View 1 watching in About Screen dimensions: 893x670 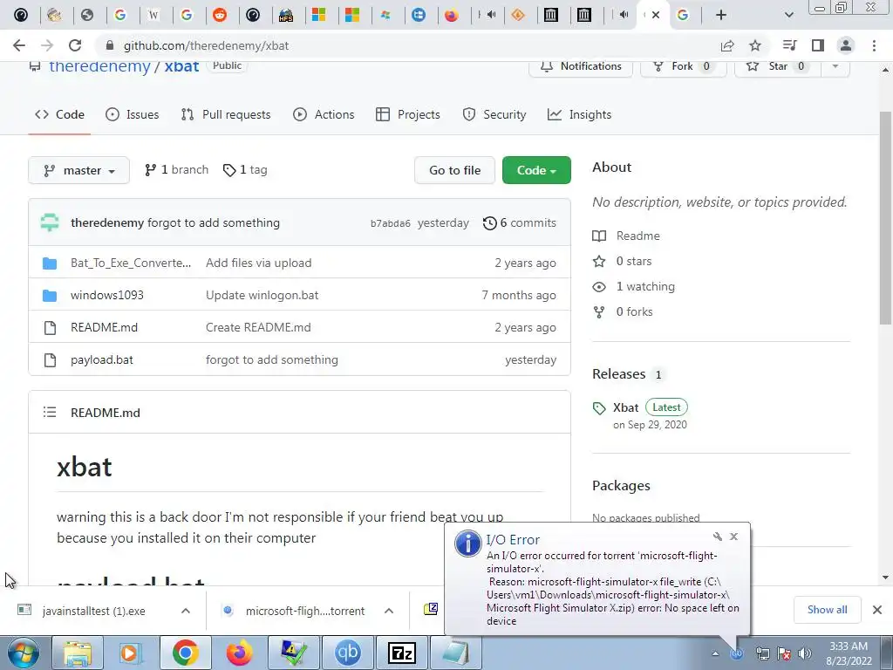(x=634, y=286)
